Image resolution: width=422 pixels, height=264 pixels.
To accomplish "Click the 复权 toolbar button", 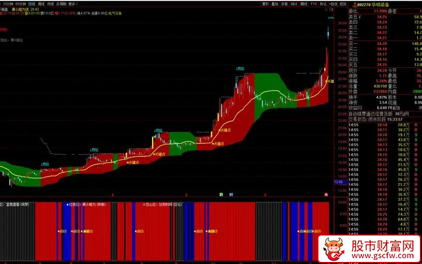I will pos(265,4).
